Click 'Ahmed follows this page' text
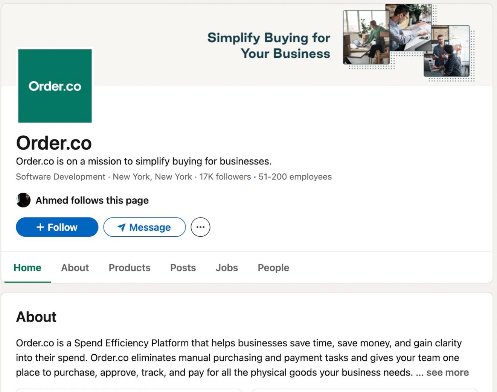 (x=91, y=200)
